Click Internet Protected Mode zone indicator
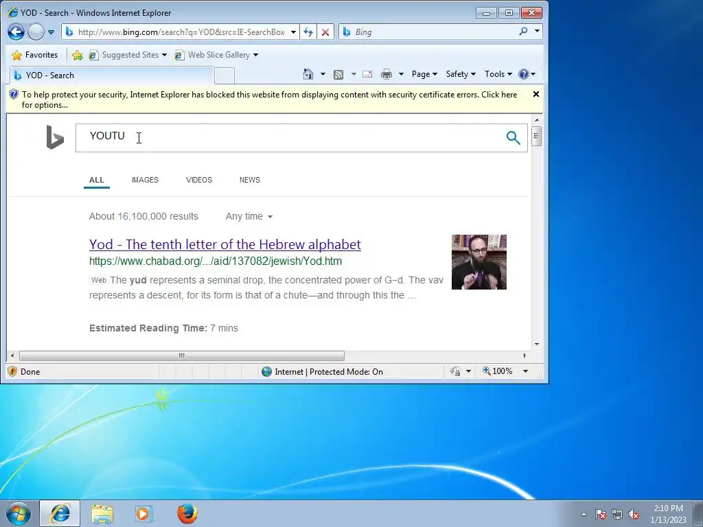 click(x=323, y=371)
